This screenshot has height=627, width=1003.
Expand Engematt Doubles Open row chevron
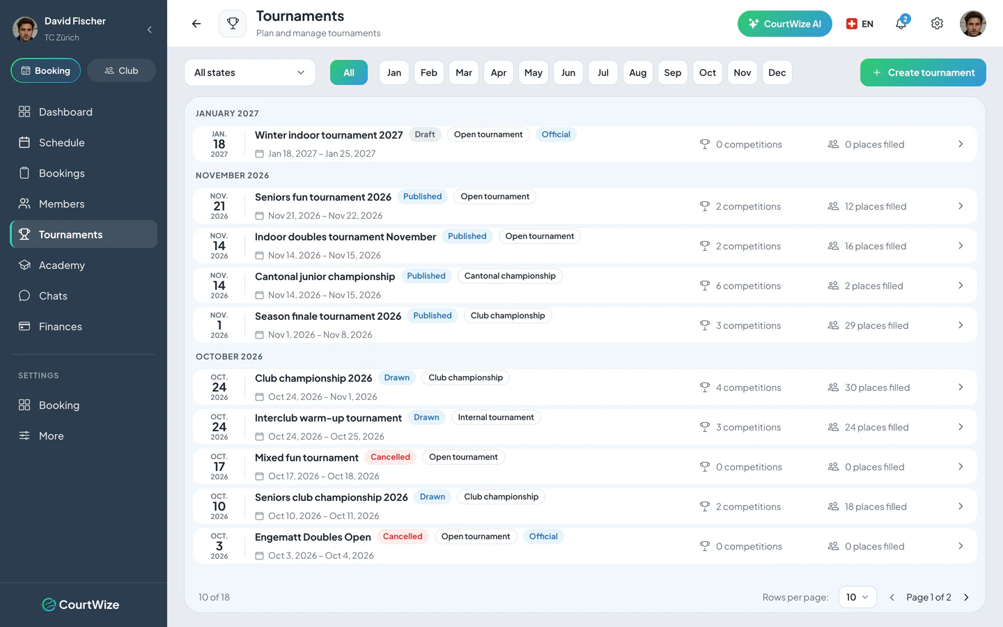tap(961, 546)
